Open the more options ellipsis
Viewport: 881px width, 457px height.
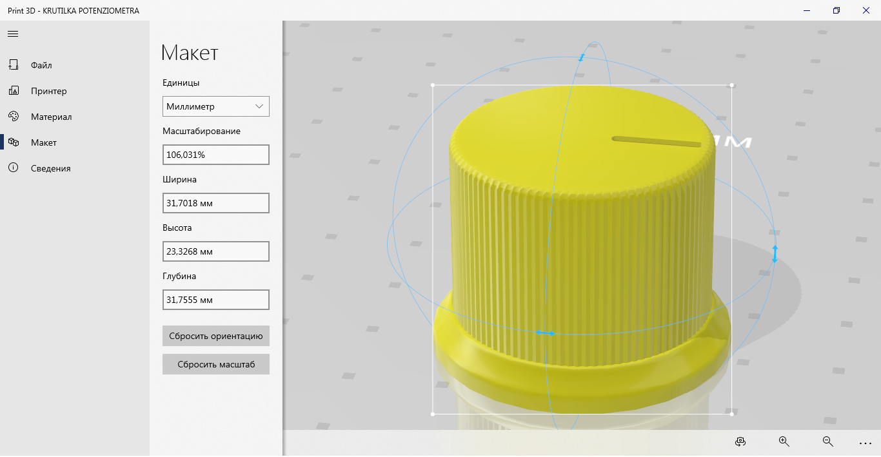[x=866, y=443]
